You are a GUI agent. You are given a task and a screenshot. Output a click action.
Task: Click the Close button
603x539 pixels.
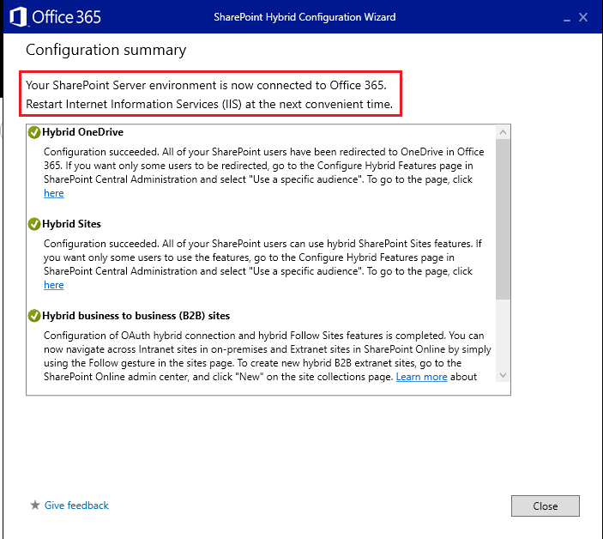pos(546,506)
